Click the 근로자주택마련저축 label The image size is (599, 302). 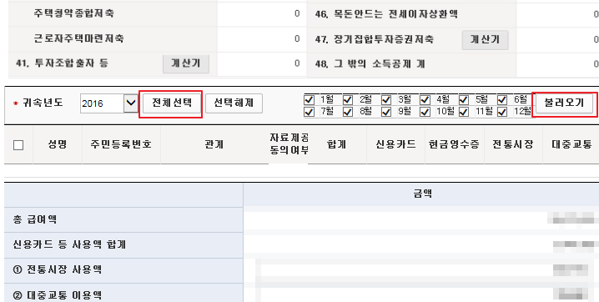pos(78,38)
